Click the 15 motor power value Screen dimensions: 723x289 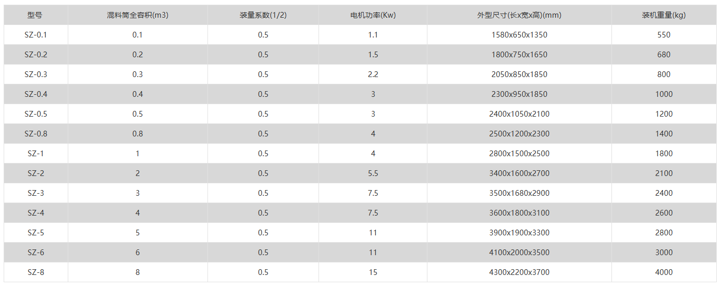[x=373, y=272]
